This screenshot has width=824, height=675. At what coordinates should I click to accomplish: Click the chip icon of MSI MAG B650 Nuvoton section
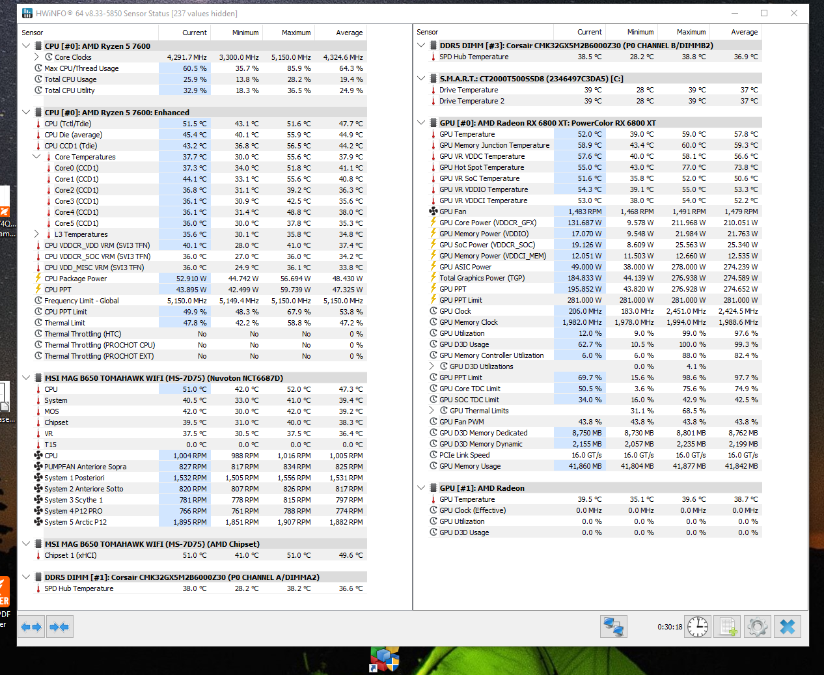[38, 378]
